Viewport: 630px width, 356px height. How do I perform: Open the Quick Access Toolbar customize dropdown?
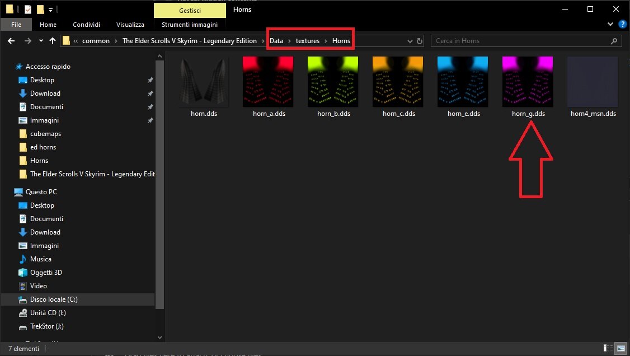(50, 10)
